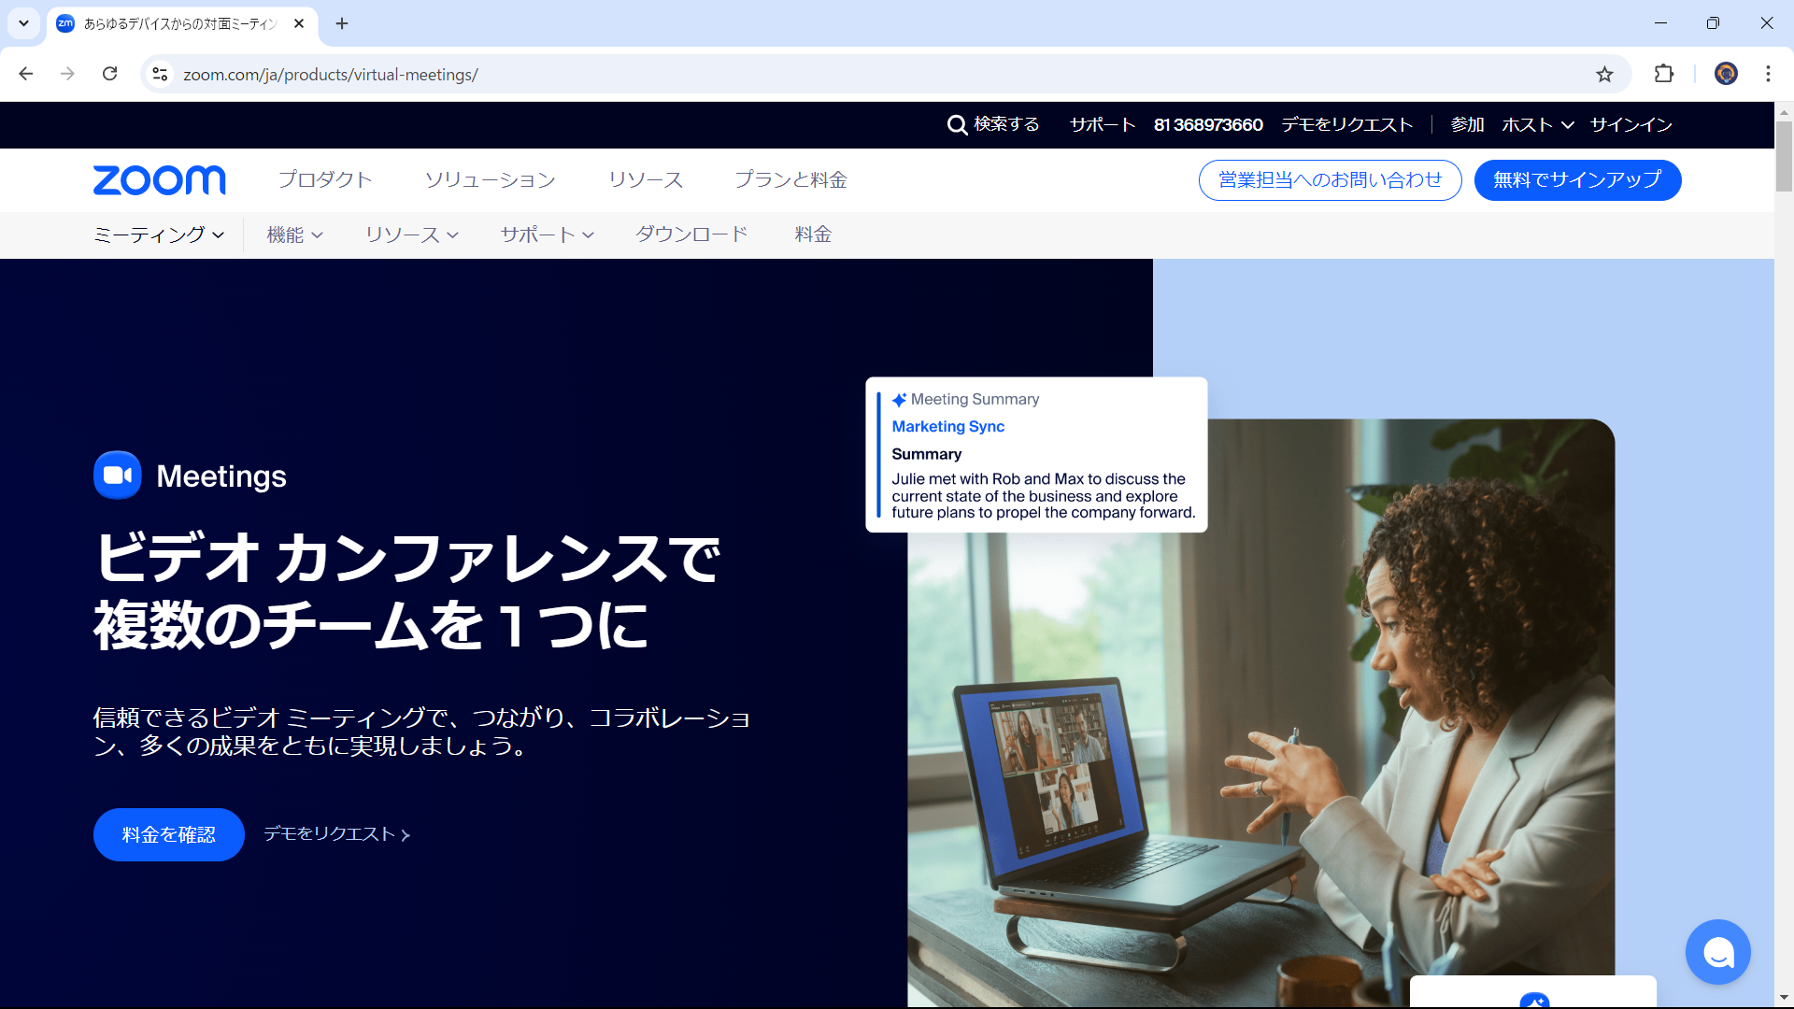The image size is (1794, 1009).
Task: Expand the サポート submenu
Action: pos(547,234)
